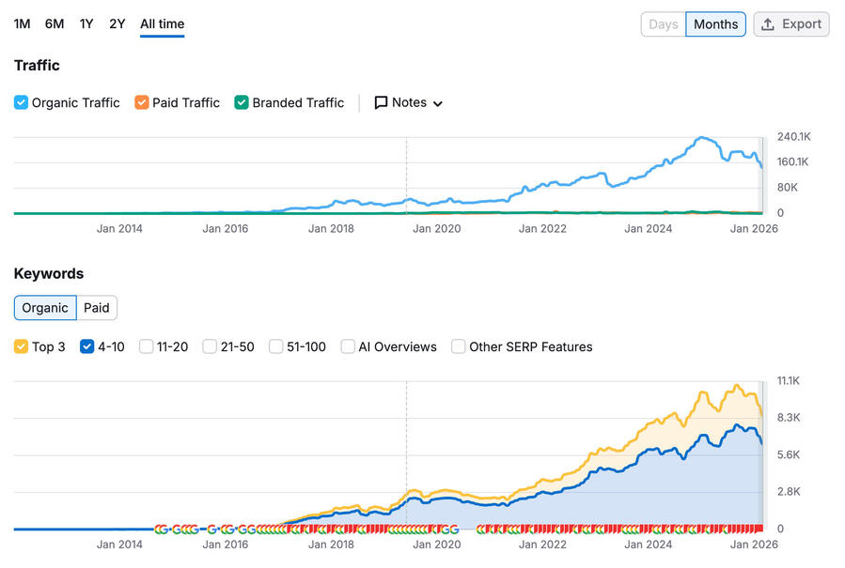Select the 2Y time range tab
This screenshot has width=845, height=568.
point(117,24)
